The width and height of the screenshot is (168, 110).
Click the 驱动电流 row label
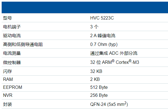click(x=12, y=35)
